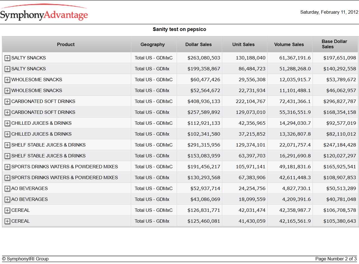Expand CHILLED JUICES & DRINKS row with $102,341,580

(7, 134)
